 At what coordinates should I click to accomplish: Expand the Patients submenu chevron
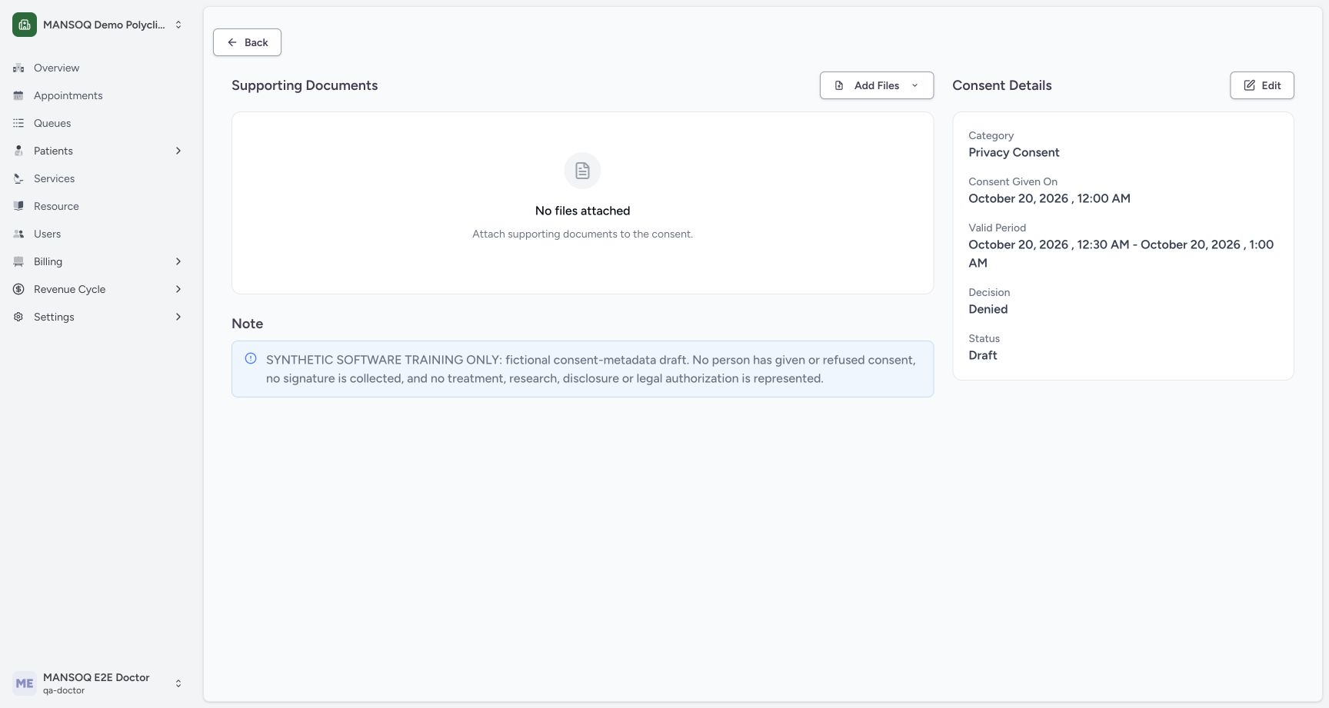coord(178,151)
